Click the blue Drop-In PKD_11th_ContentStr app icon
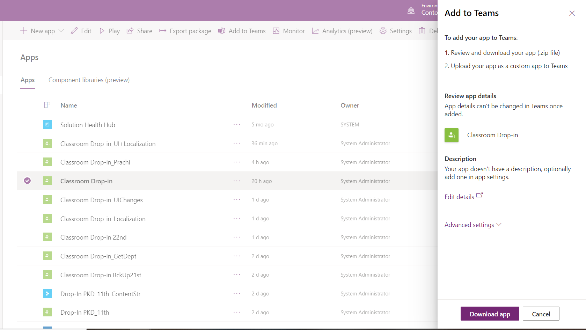 (x=47, y=294)
